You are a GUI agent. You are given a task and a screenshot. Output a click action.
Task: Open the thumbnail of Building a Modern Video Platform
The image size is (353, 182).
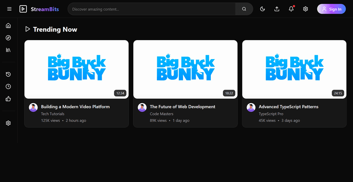76,69
